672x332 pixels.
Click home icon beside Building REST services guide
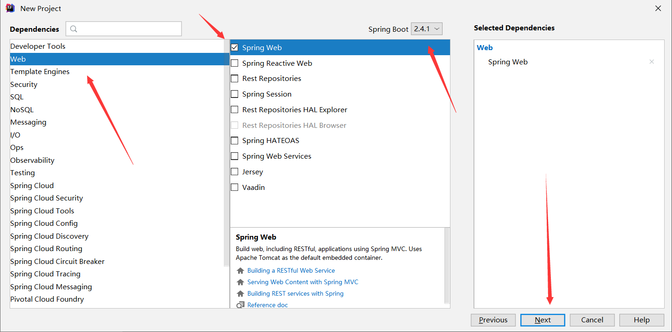240,293
